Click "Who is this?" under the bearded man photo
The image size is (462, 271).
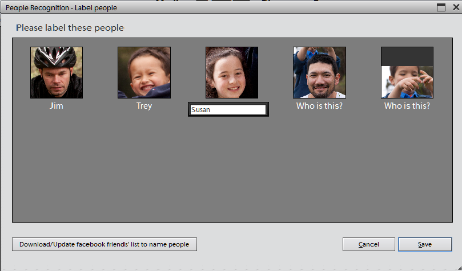pos(319,106)
